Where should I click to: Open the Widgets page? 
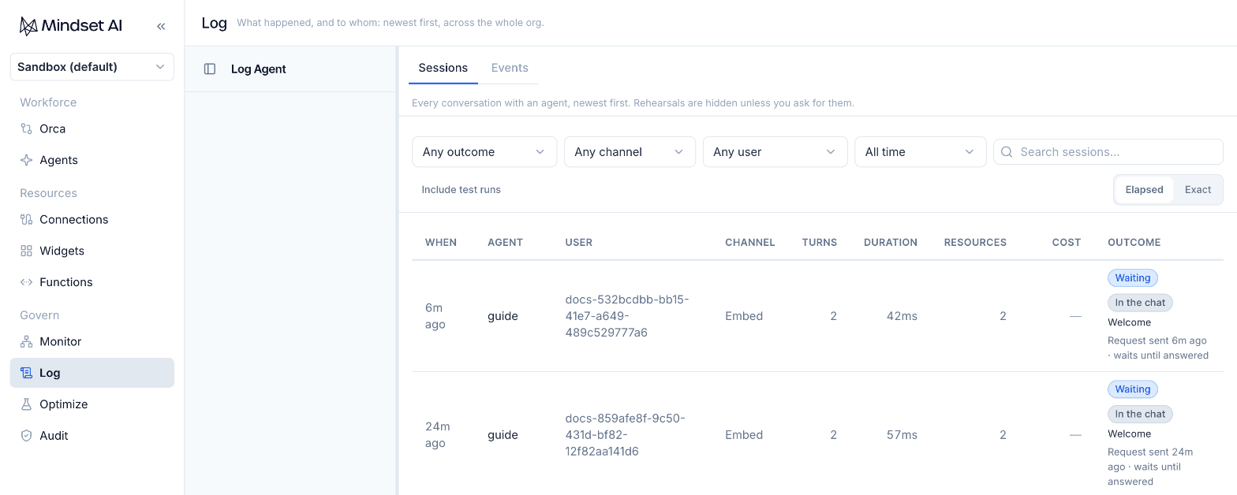(x=92, y=251)
